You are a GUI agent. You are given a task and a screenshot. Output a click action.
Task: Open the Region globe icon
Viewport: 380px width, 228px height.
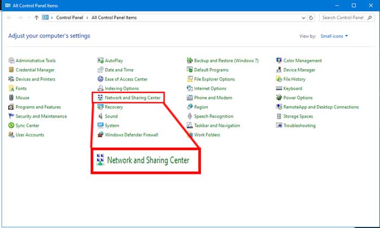tap(189, 107)
